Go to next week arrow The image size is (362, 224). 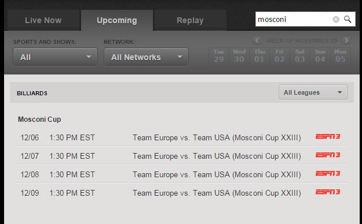tap(346, 40)
